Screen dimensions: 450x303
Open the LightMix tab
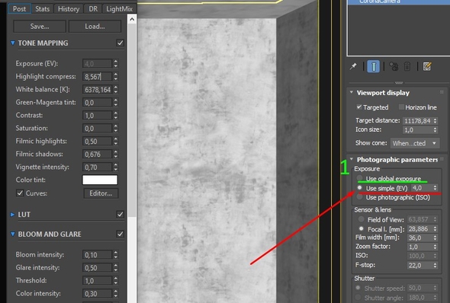click(119, 9)
